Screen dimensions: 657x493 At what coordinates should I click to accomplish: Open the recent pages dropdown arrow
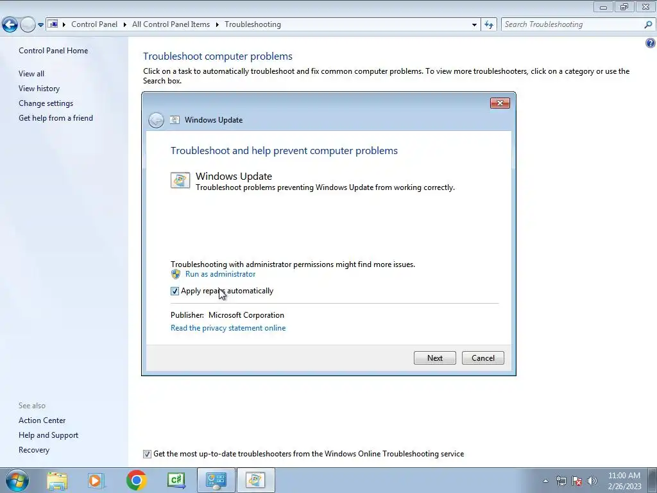(x=40, y=25)
